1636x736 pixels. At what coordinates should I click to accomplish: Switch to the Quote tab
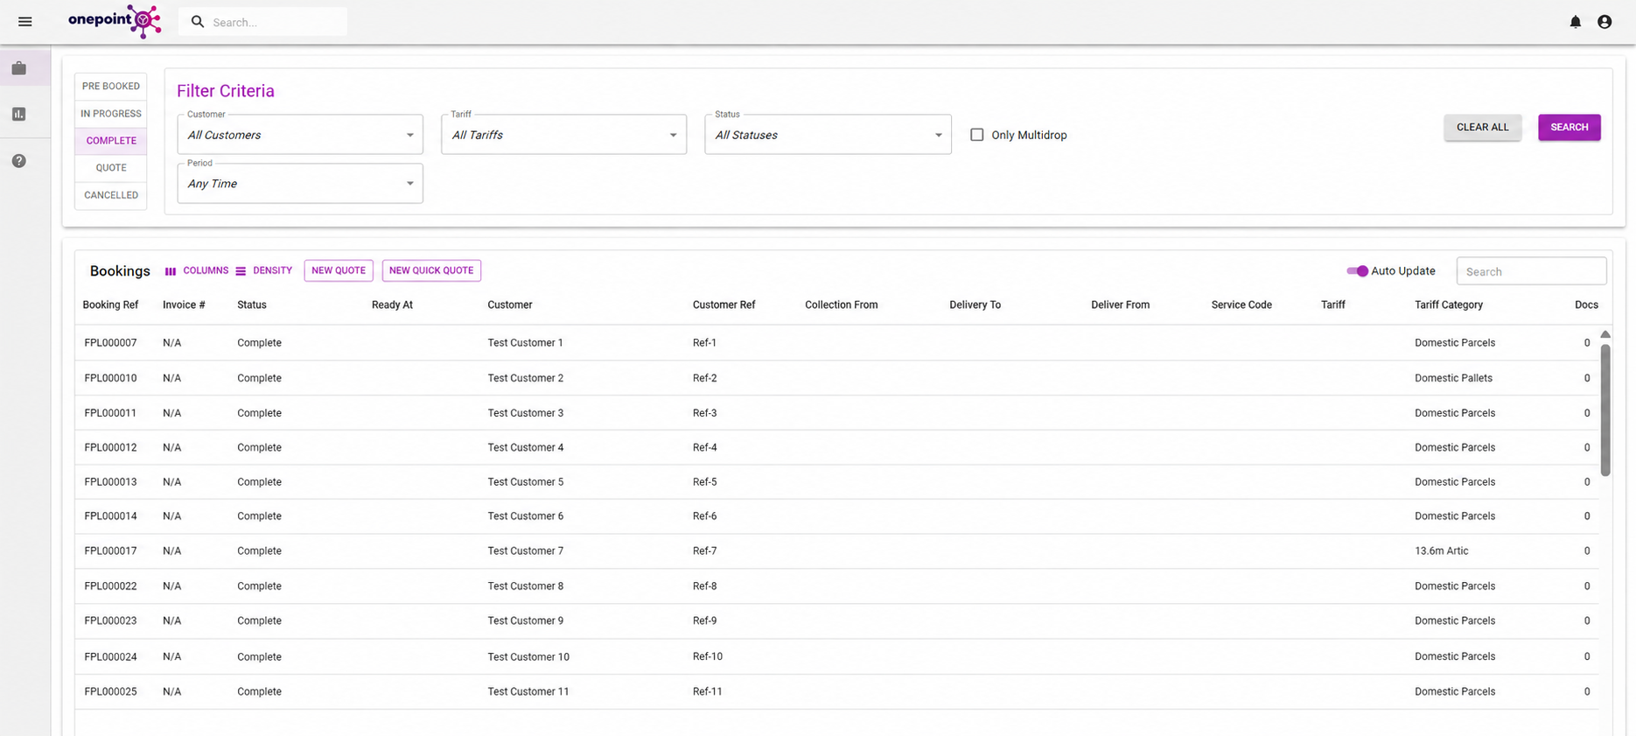click(x=111, y=168)
